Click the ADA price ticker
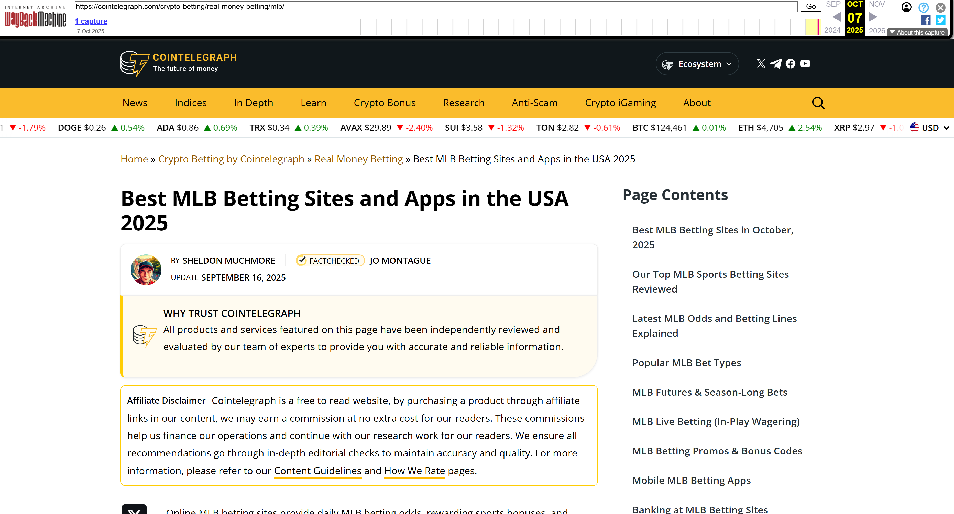Viewport: 954px width, 514px height. 197,128
